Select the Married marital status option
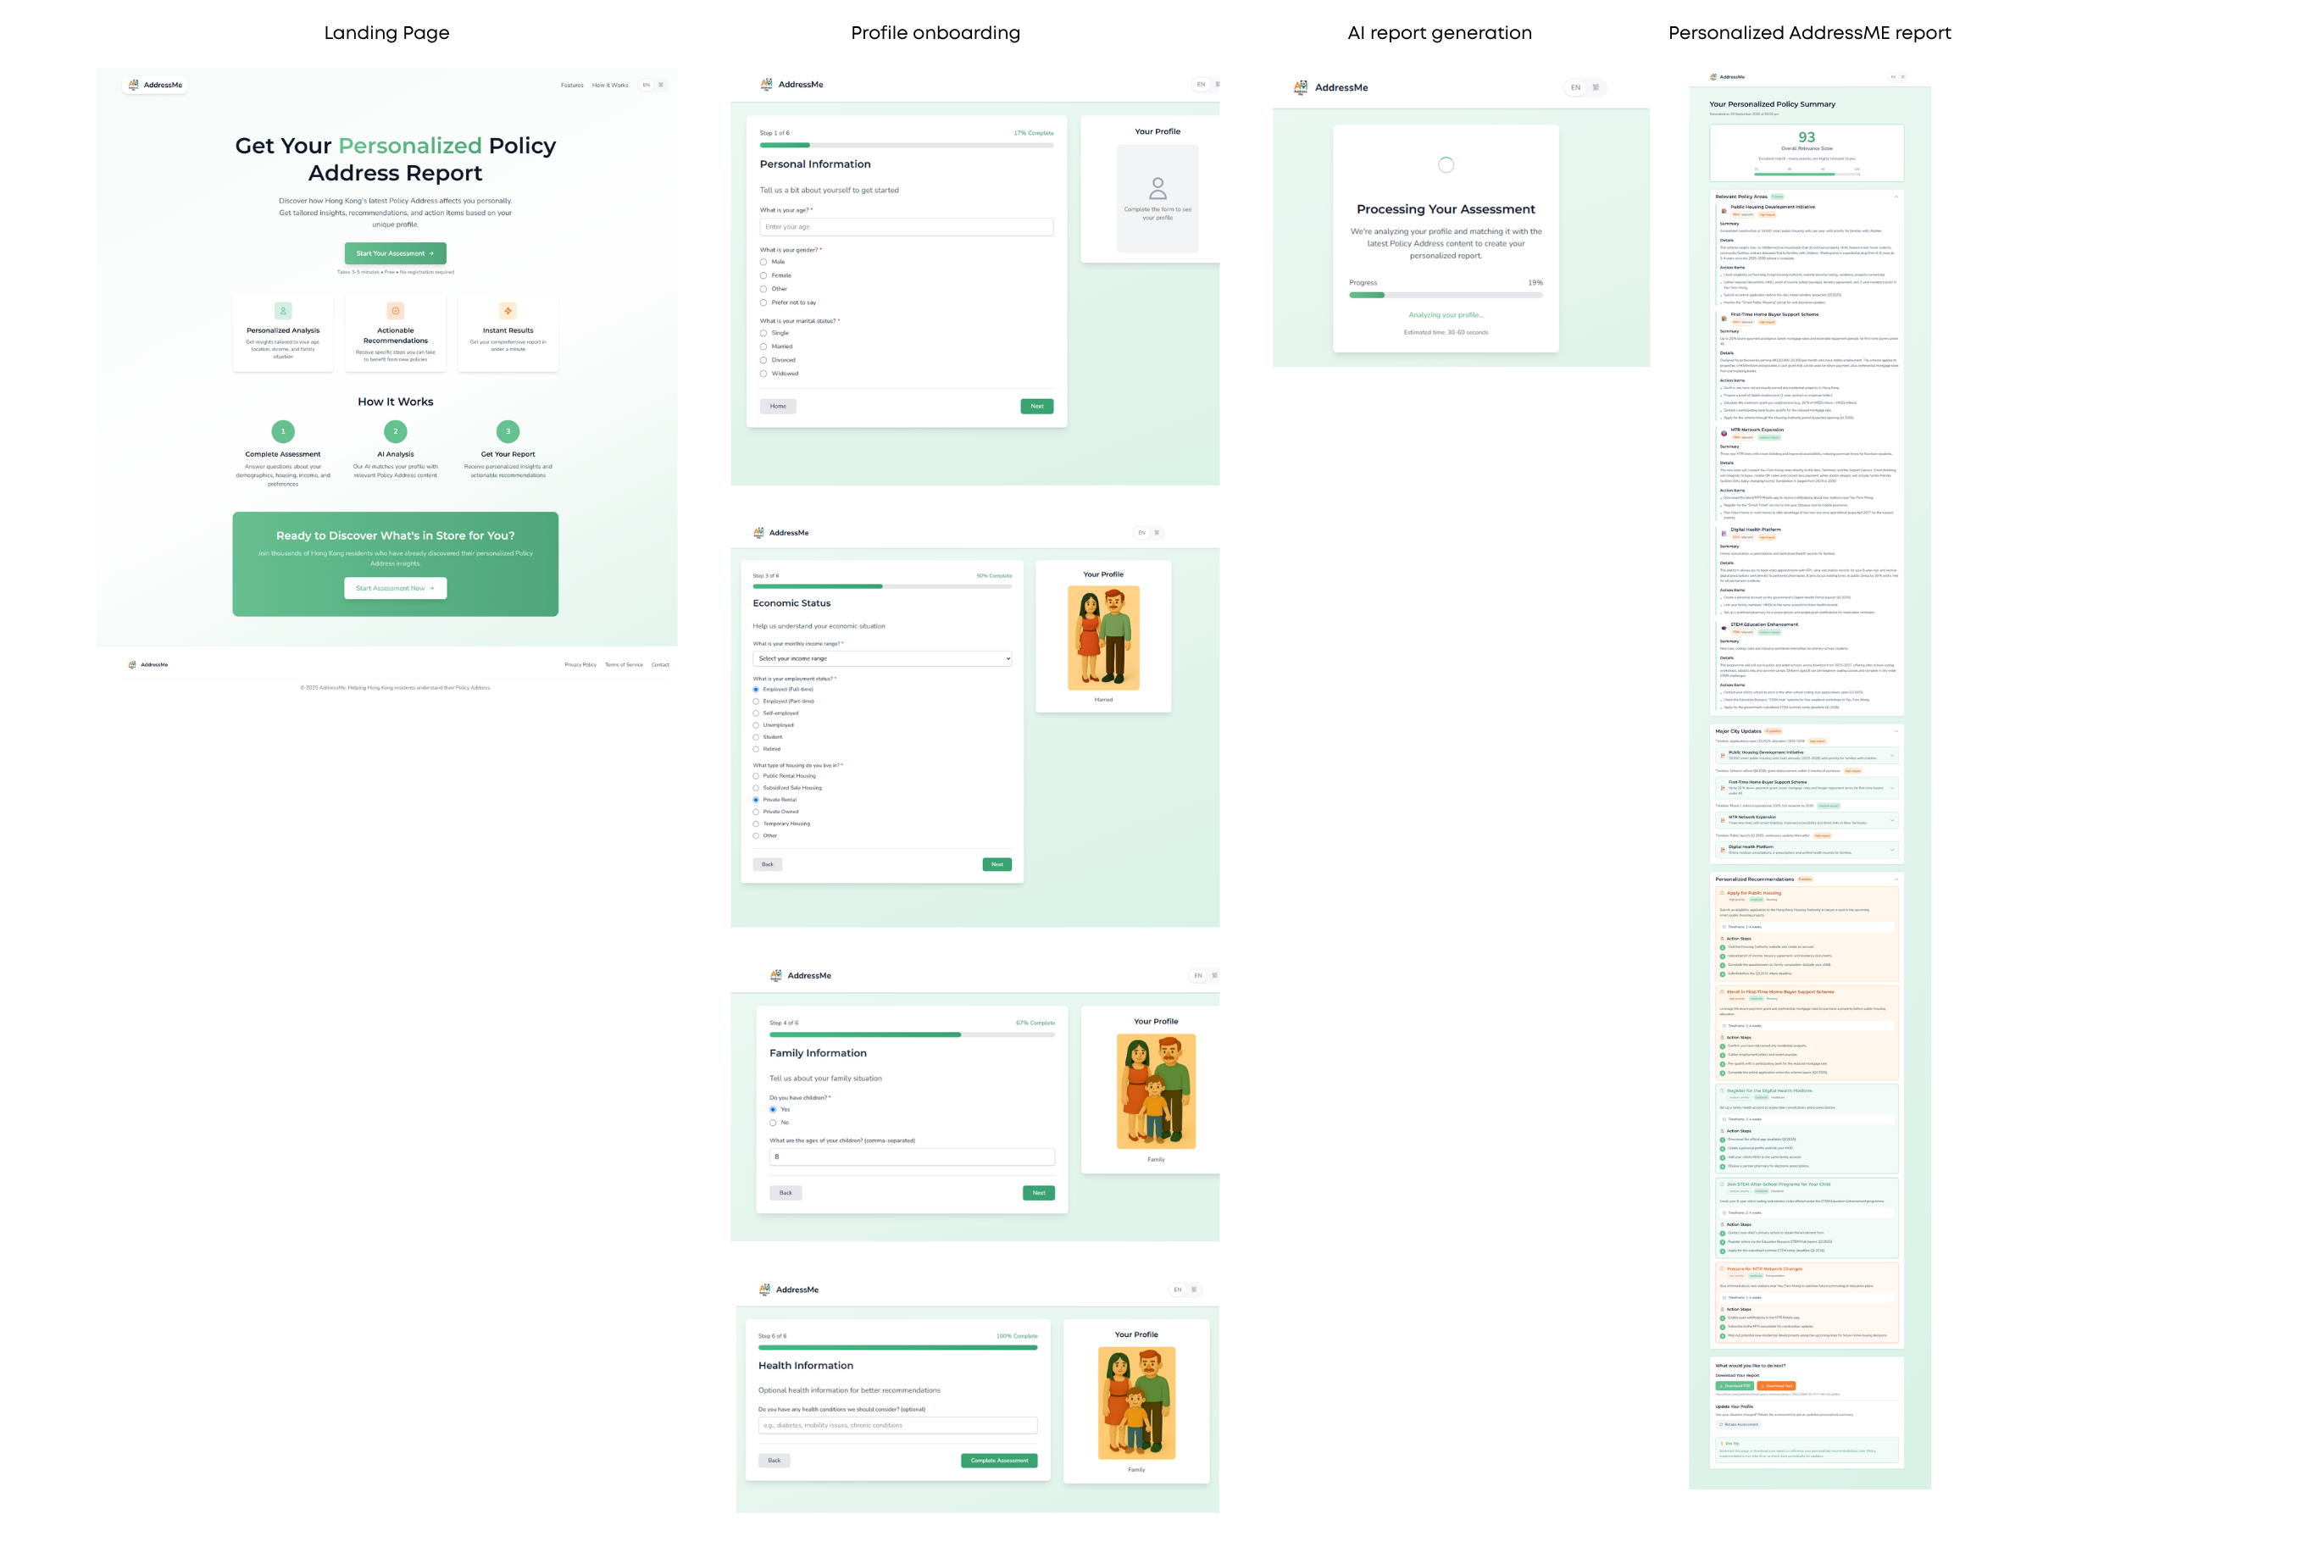 (x=763, y=347)
